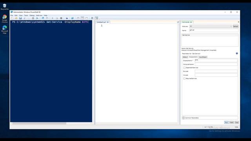The height and width of the screenshot is (141, 251).
Task: Open the File menu
Action: tap(12, 16)
